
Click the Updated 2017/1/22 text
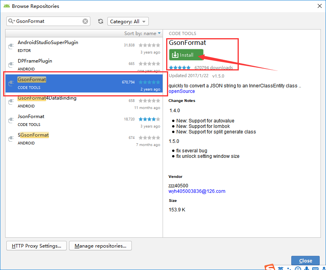[x=189, y=76]
